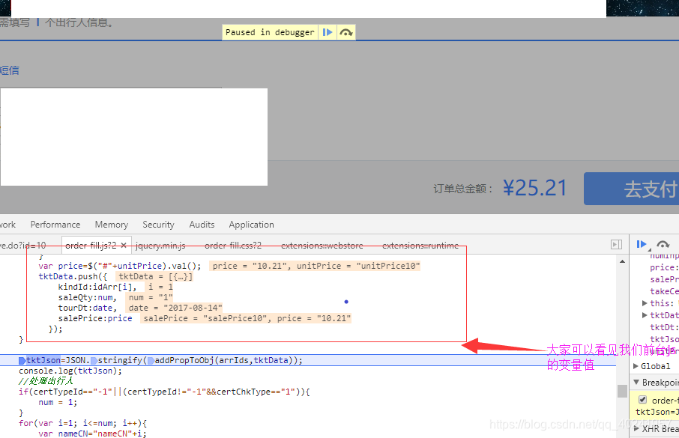Screen dimensions: 679x438
Task: Click the code editor scrollbar thumb
Action: (x=622, y=391)
